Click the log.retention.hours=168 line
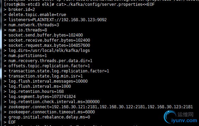The height and width of the screenshot is (126, 199). pos(36,92)
